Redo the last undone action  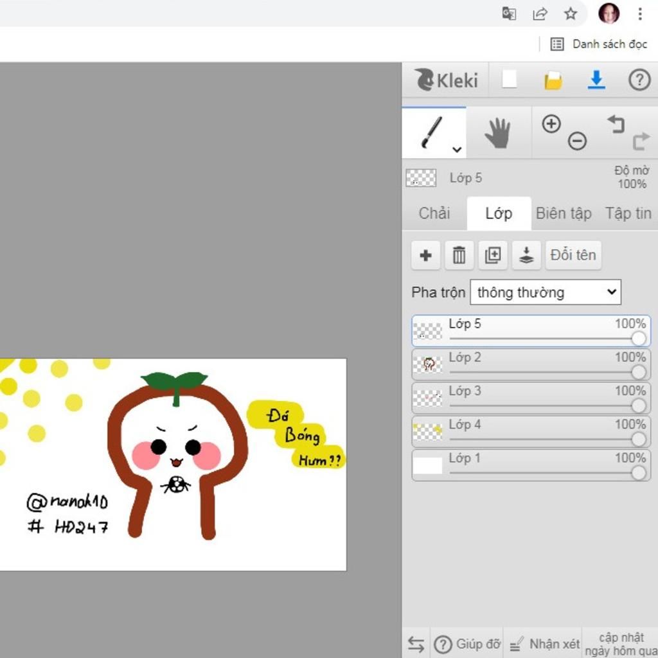(x=641, y=141)
